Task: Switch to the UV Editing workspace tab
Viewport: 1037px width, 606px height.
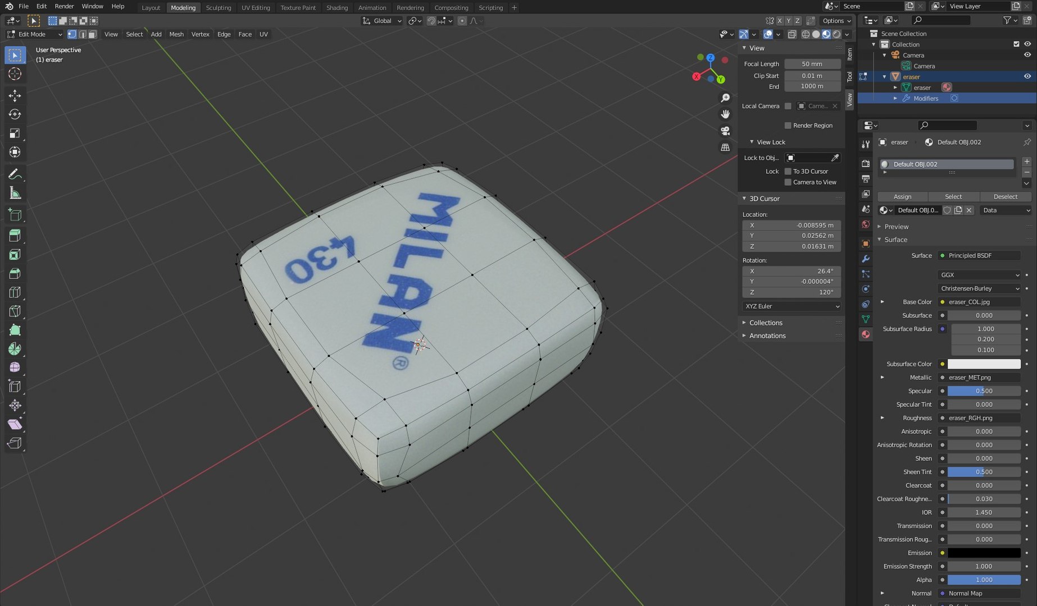Action: coord(256,8)
